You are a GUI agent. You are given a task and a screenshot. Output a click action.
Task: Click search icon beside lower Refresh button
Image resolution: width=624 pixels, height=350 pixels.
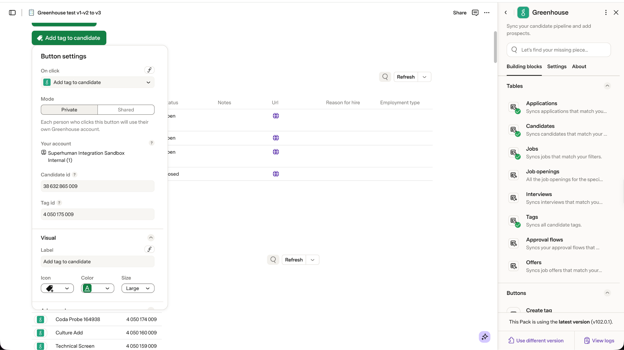point(273,260)
